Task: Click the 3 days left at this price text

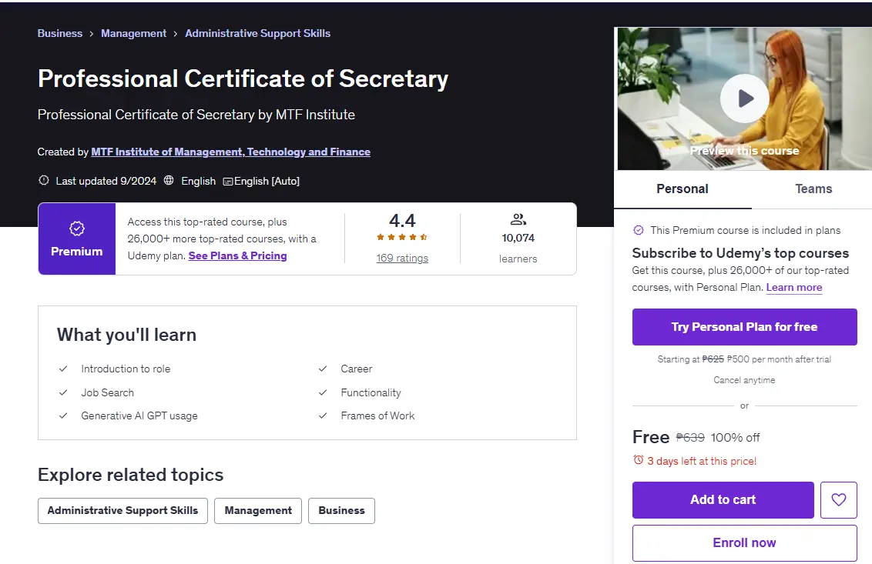Action: (702, 461)
